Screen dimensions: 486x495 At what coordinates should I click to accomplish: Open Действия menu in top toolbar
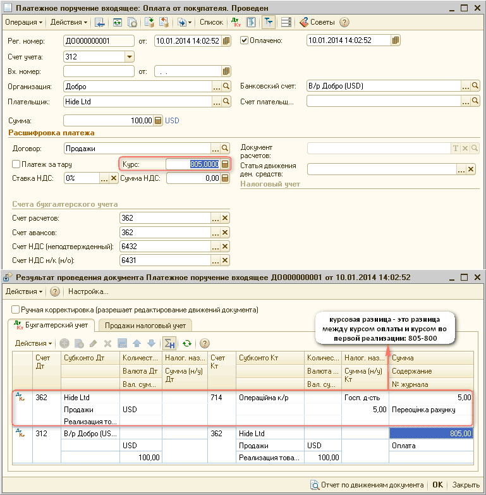coord(68,22)
